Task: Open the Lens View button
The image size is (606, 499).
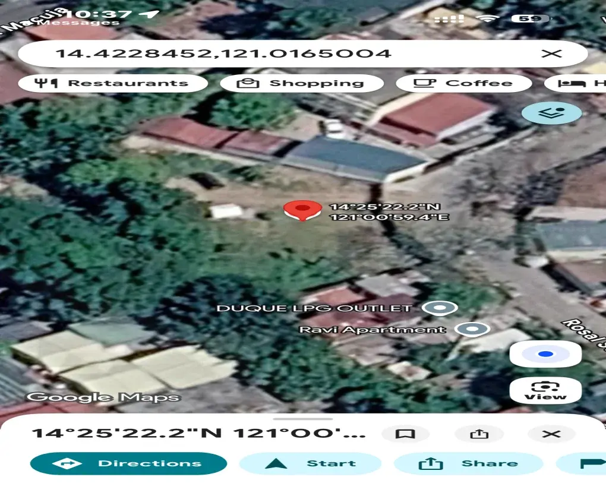Action: point(545,390)
